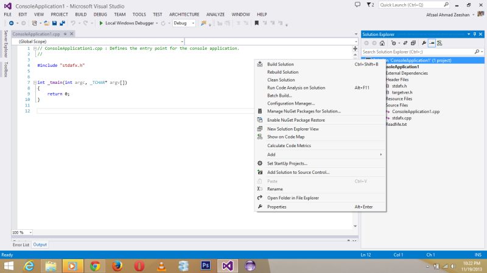Screen dimensions: 487x273
Task: Open Solution Explorer search options dropdown
Action: (482, 52)
